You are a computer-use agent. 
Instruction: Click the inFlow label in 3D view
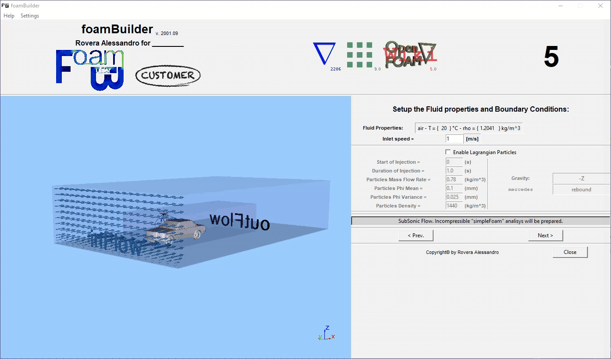(x=116, y=244)
